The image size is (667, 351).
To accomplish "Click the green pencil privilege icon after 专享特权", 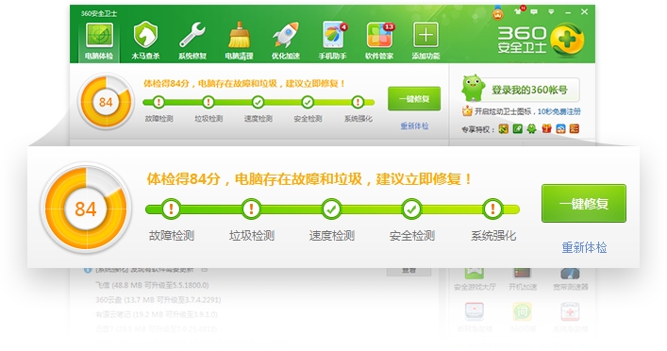I will coord(518,128).
